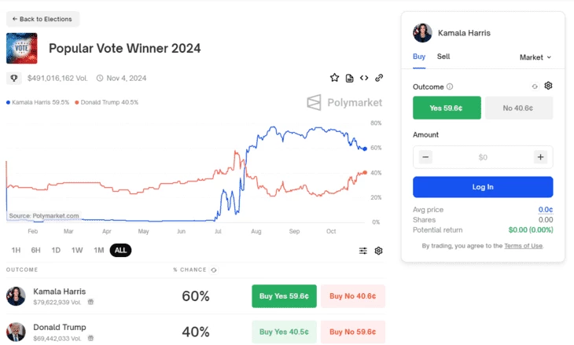This screenshot has width=574, height=345.
Task: Open trade settings gear in Outcome row
Action: pyautogui.click(x=548, y=86)
